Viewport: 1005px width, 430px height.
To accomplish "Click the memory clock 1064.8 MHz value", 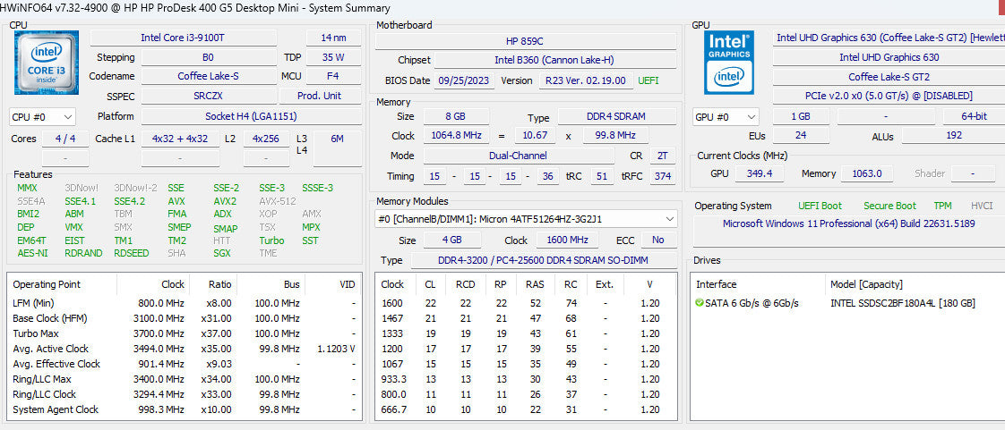I will click(x=456, y=136).
